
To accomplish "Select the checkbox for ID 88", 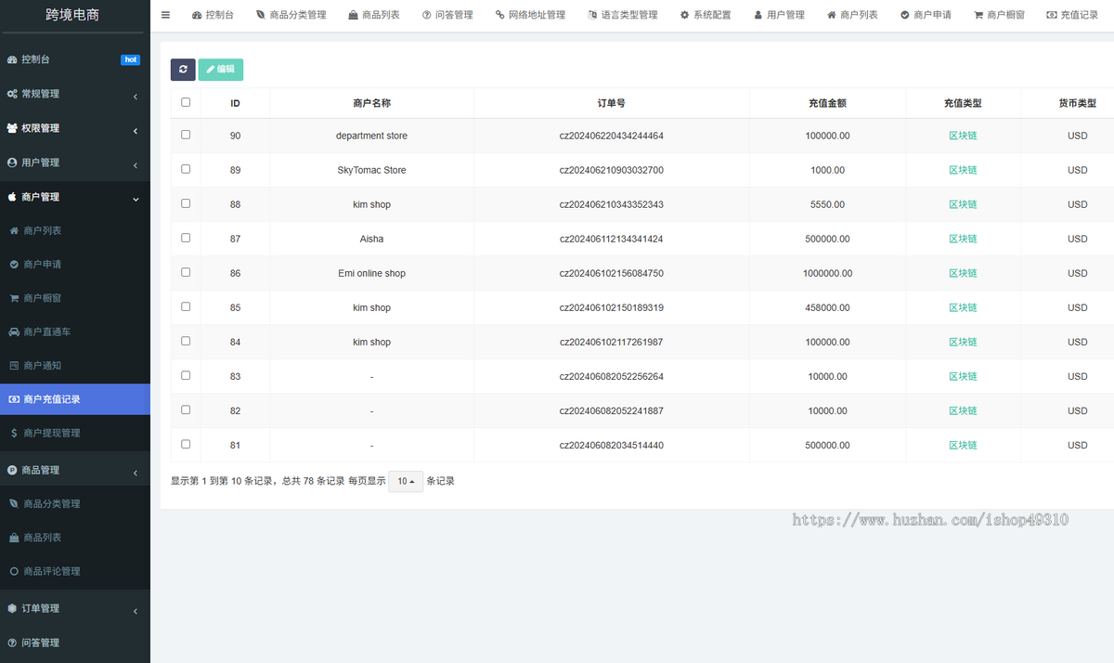I will coord(186,203).
